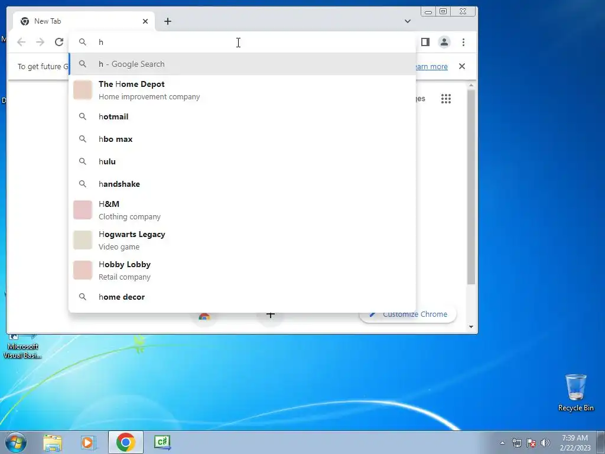Open Chrome's three-dot menu
The width and height of the screenshot is (605, 454).
(463, 42)
